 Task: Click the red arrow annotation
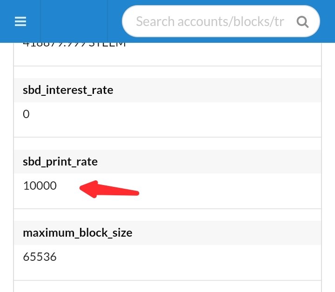tap(109, 189)
